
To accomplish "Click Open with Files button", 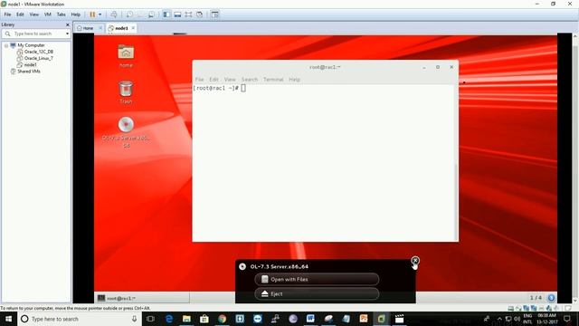I will pyautogui.click(x=317, y=280).
